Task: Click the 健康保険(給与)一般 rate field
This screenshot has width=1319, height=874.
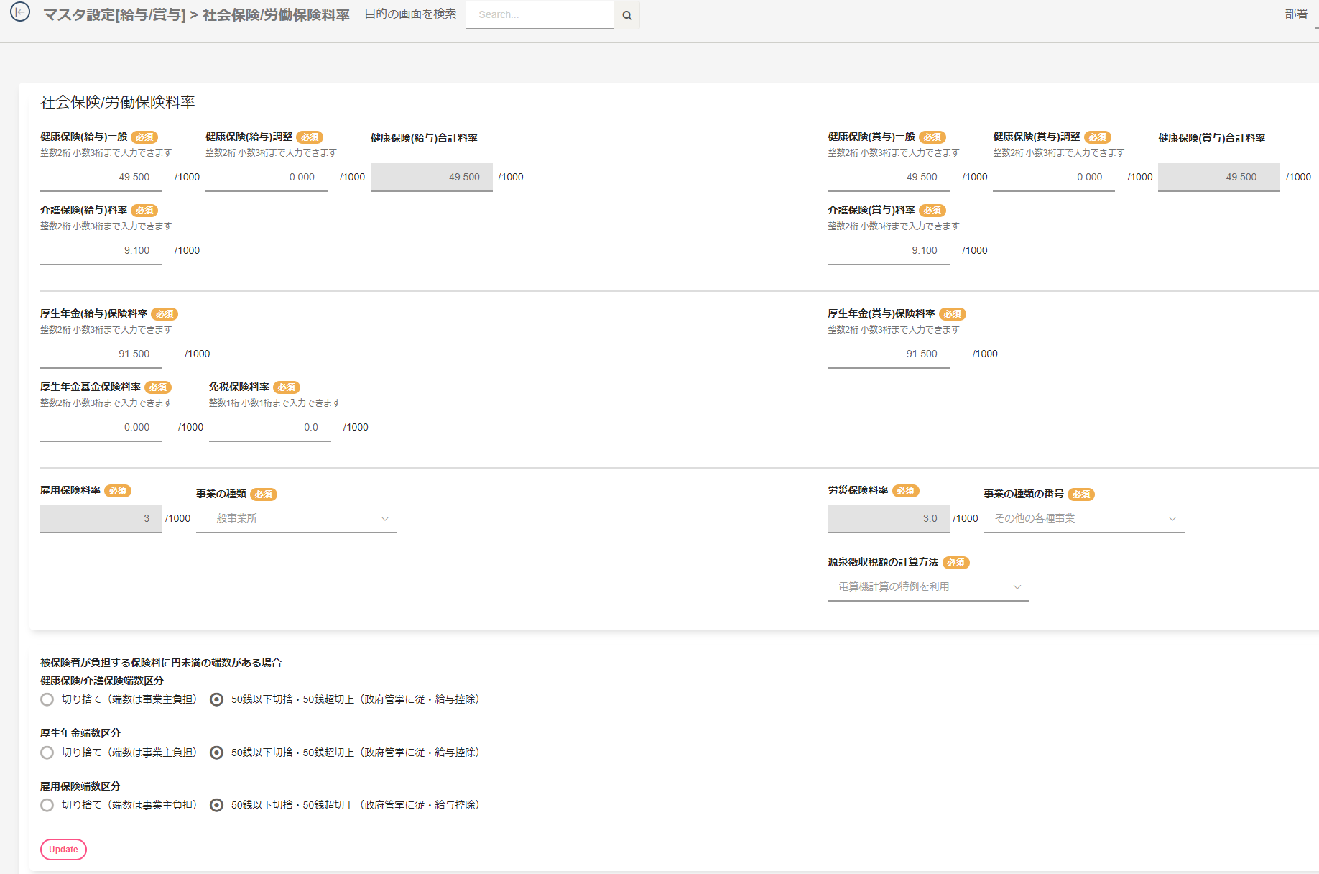Action: point(101,177)
